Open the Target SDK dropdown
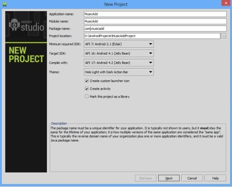This screenshot has width=232, height=187. (x=119, y=53)
